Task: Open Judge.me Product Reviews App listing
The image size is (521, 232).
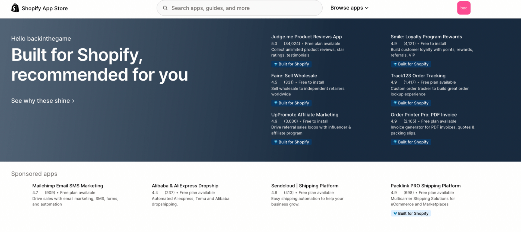Action: click(x=306, y=37)
